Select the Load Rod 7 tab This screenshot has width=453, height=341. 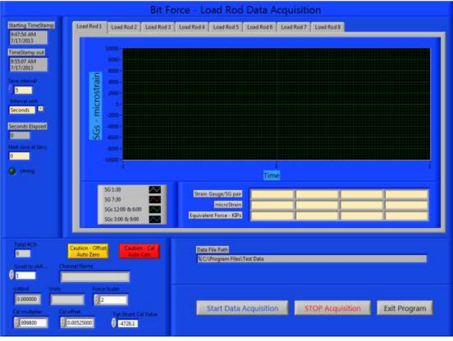(294, 27)
